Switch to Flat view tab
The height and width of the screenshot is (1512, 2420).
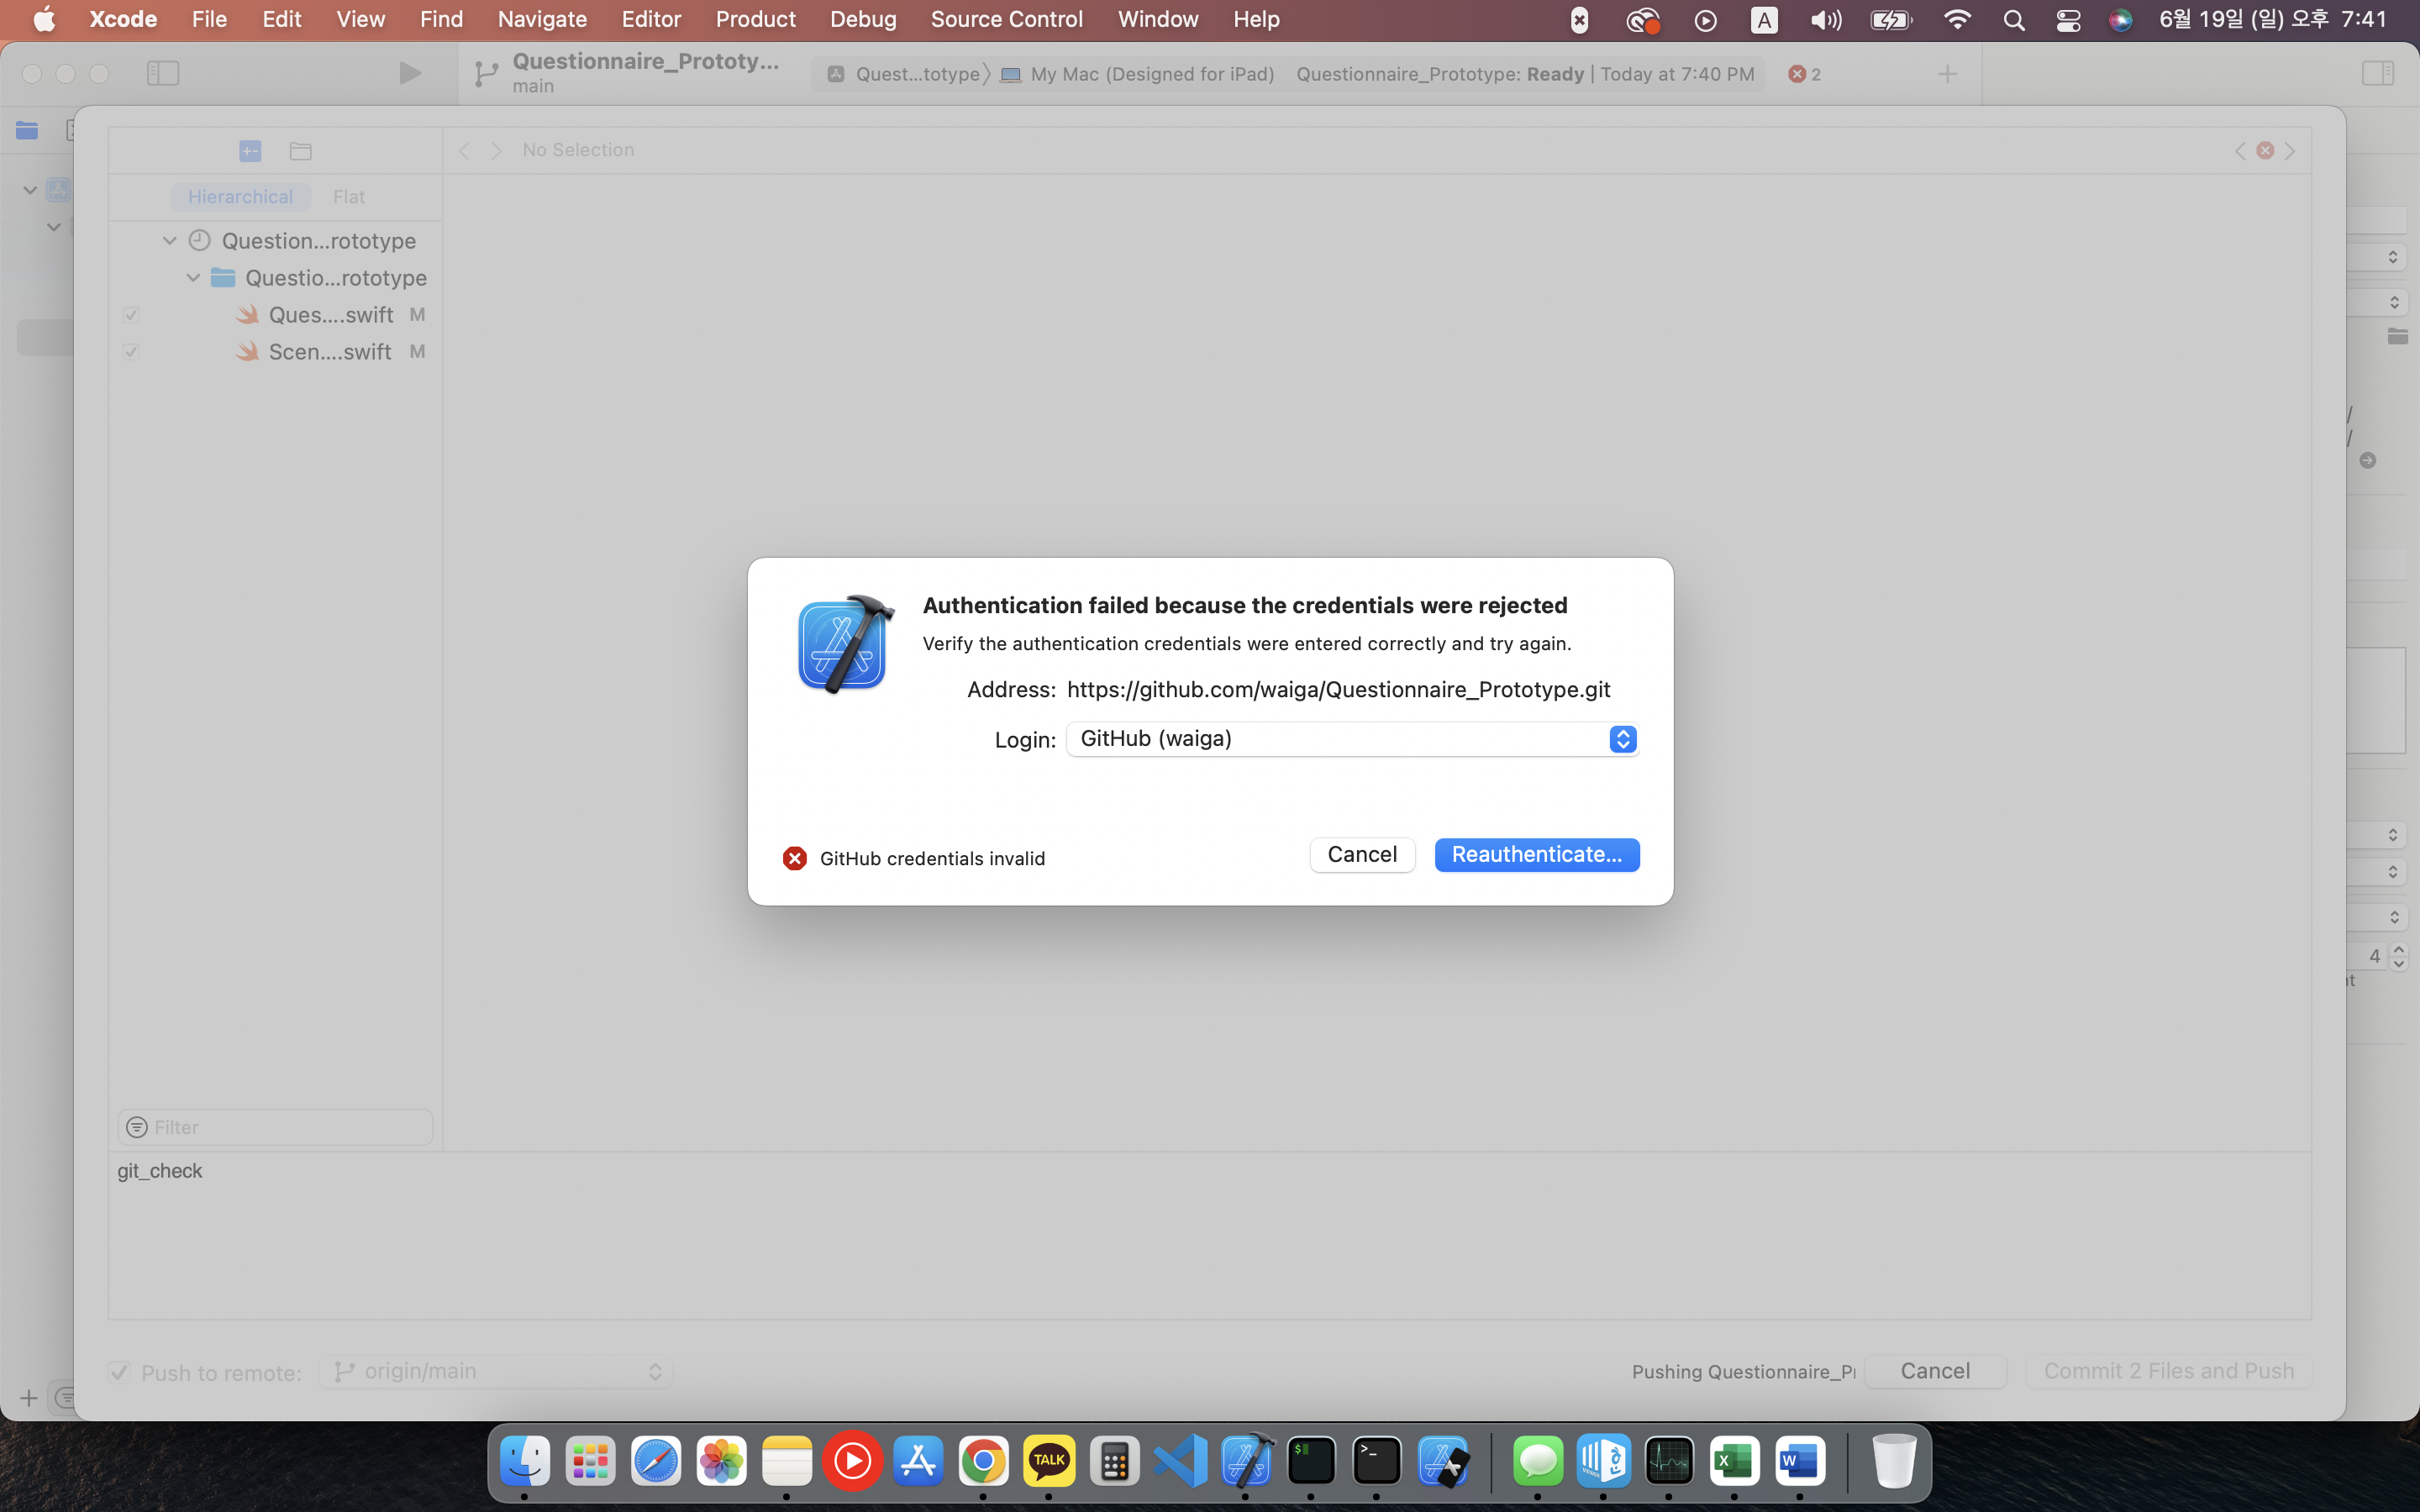tap(349, 197)
